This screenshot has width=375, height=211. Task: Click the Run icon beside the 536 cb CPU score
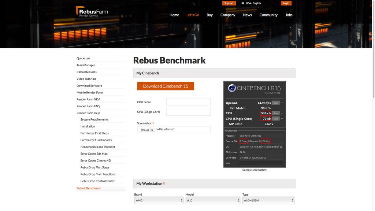tap(275, 113)
